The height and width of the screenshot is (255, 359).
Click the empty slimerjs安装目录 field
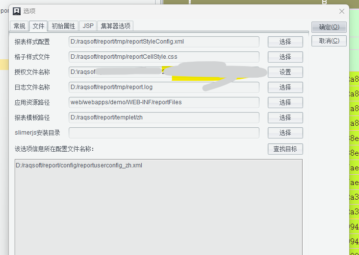pyautogui.click(x=164, y=133)
